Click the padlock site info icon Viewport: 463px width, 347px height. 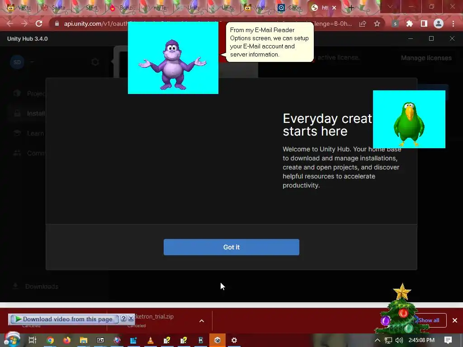coord(57,23)
